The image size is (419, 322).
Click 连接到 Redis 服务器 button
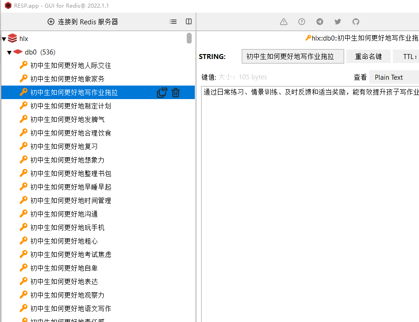tap(83, 22)
